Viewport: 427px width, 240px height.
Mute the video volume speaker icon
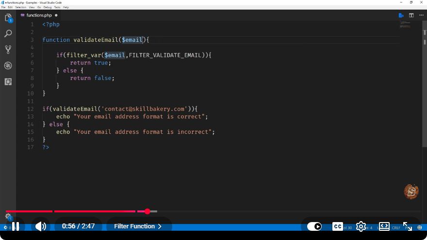point(41,226)
